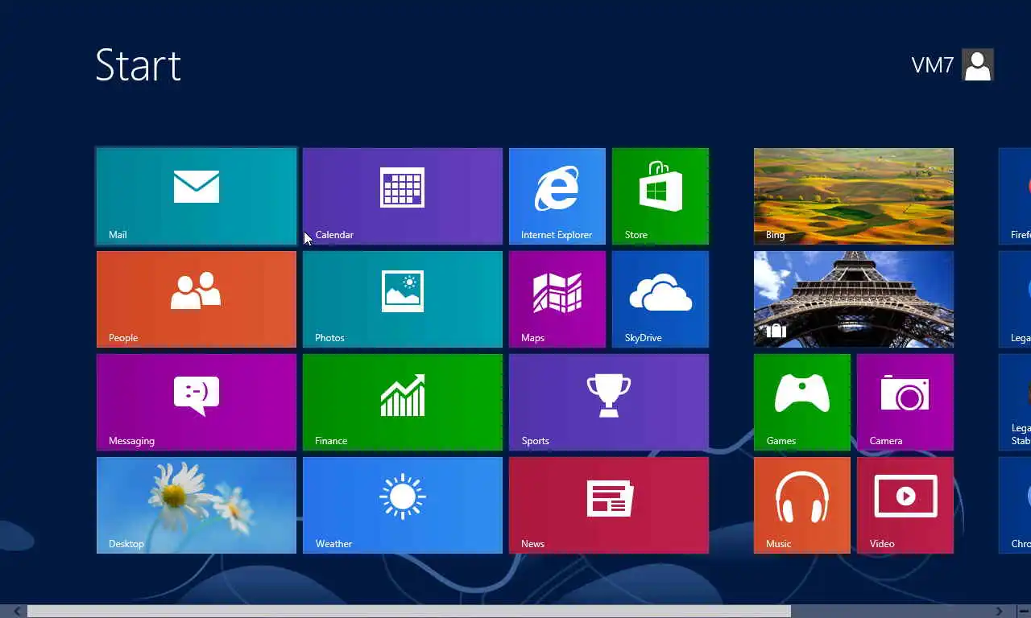Open the Photos tile
The height and width of the screenshot is (618, 1031).
coord(403,299)
